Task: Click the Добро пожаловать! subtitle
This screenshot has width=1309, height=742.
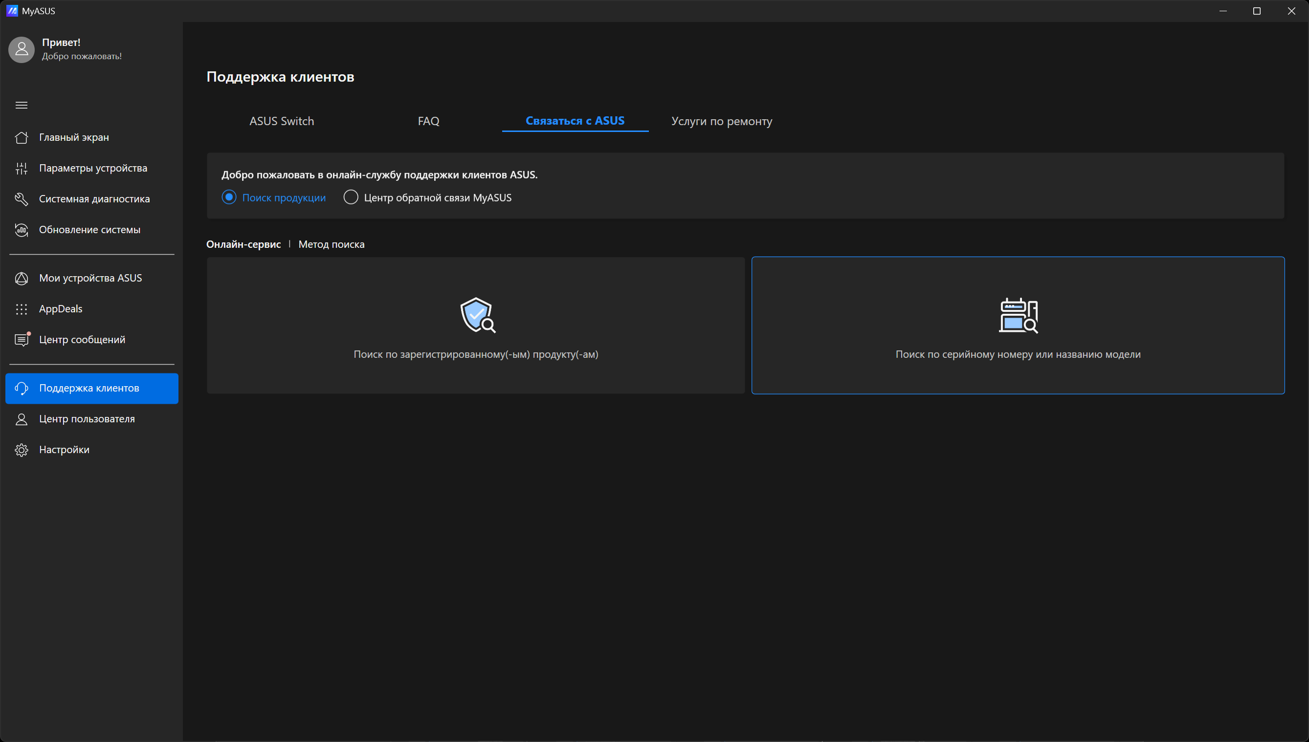Action: (82, 56)
